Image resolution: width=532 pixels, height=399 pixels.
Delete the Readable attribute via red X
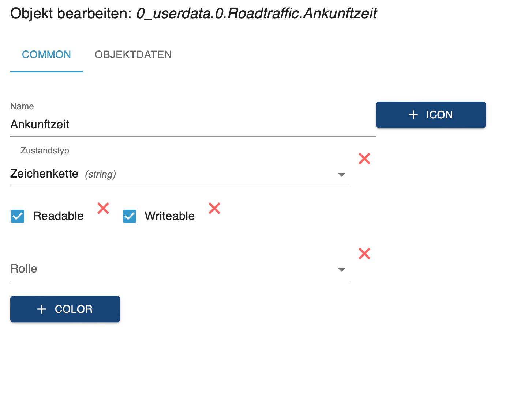[x=103, y=208]
